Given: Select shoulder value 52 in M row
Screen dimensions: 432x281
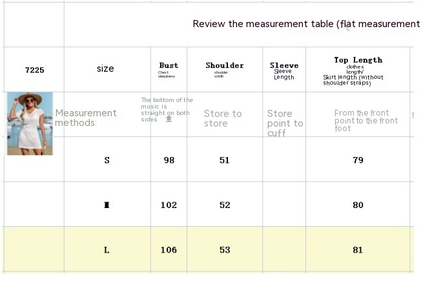Looking at the screenshot, I should point(224,205).
